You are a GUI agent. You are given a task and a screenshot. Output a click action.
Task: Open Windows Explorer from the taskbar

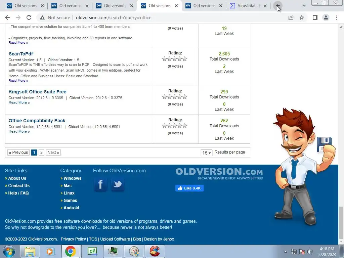(x=30, y=251)
